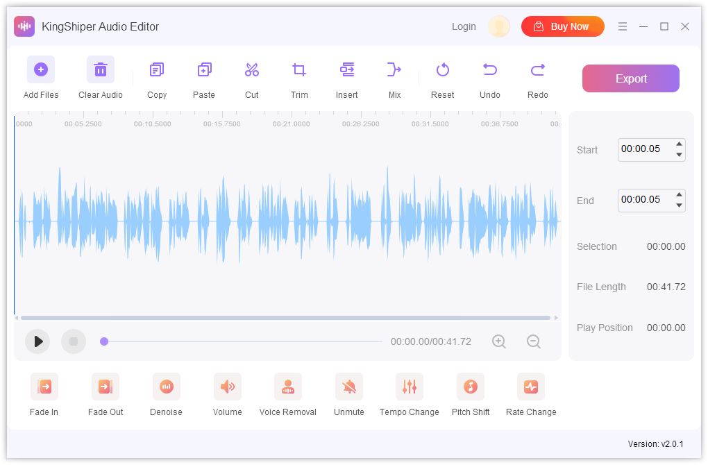The width and height of the screenshot is (708, 465).
Task: Click the playback progress slider handle
Action: pyautogui.click(x=104, y=341)
